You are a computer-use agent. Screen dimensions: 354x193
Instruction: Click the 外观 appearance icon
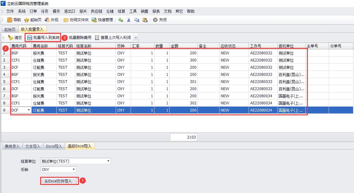[47, 20]
